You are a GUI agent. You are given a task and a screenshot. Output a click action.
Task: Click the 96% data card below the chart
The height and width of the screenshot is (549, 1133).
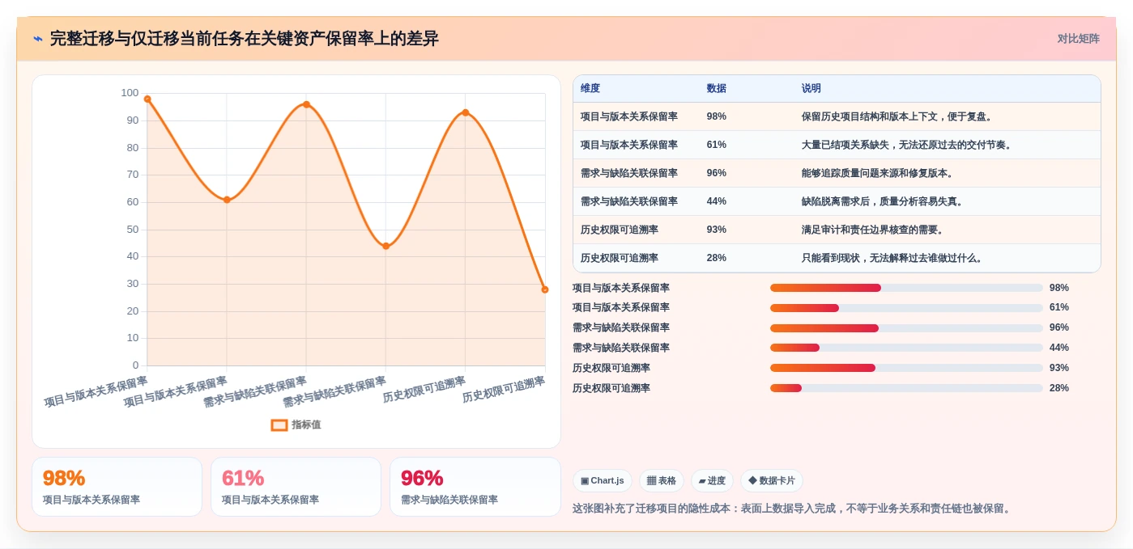(x=475, y=487)
